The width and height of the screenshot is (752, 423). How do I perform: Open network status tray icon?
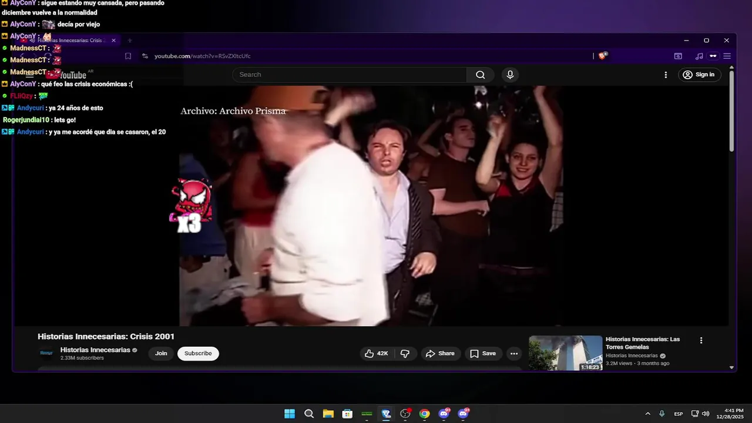point(695,414)
